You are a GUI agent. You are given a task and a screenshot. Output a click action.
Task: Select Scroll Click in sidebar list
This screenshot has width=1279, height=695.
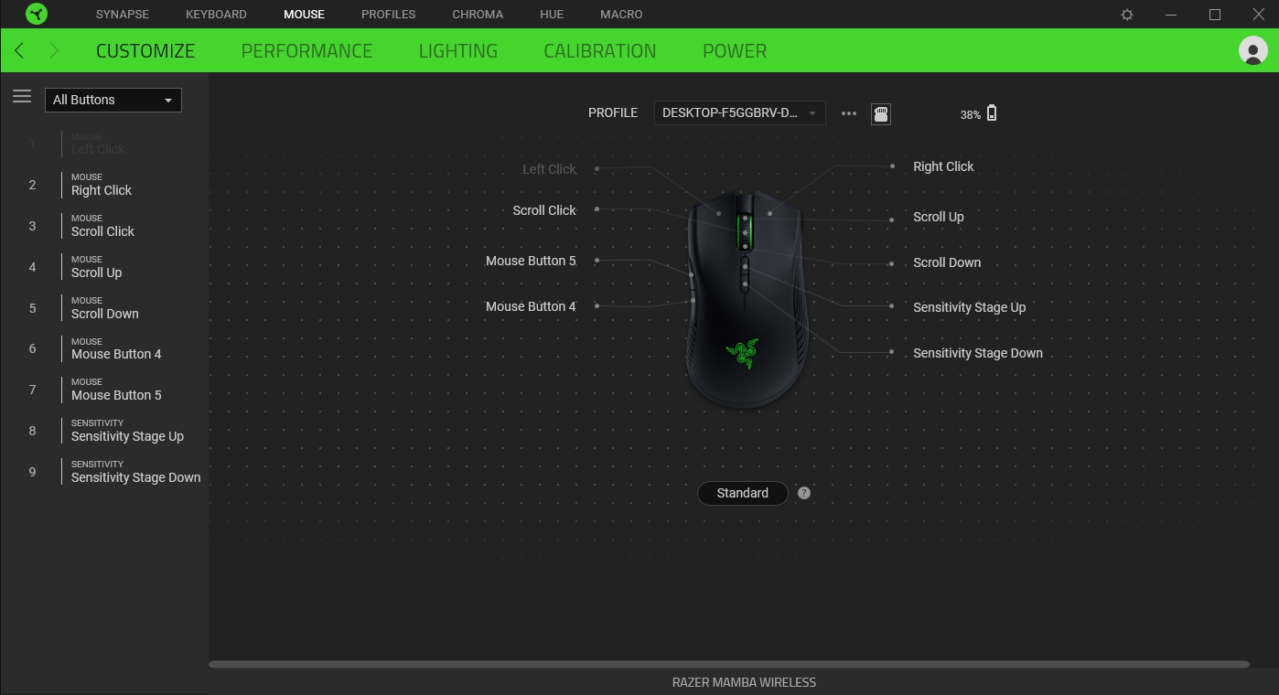pyautogui.click(x=104, y=226)
